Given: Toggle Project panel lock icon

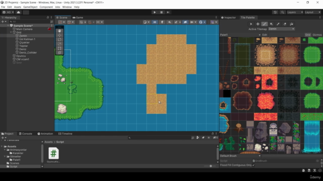Looking at the screenshot, I should pos(212,134).
